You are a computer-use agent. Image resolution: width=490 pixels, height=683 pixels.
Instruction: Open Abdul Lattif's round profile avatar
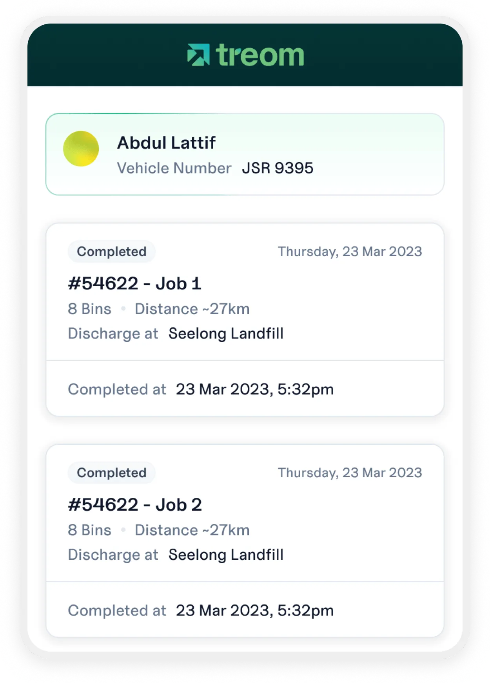81,149
